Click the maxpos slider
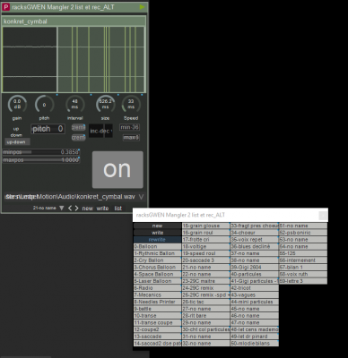The image size is (348, 358). tap(41, 160)
